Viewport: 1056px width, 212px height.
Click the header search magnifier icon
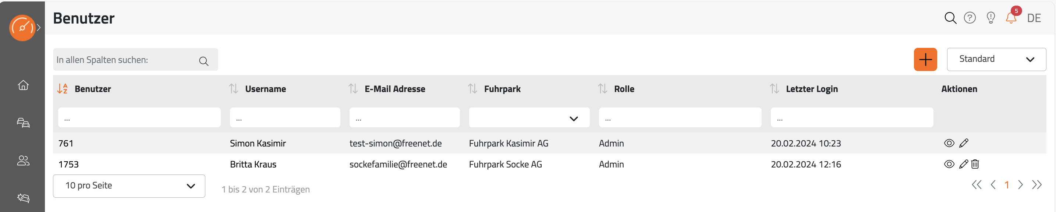coord(950,18)
